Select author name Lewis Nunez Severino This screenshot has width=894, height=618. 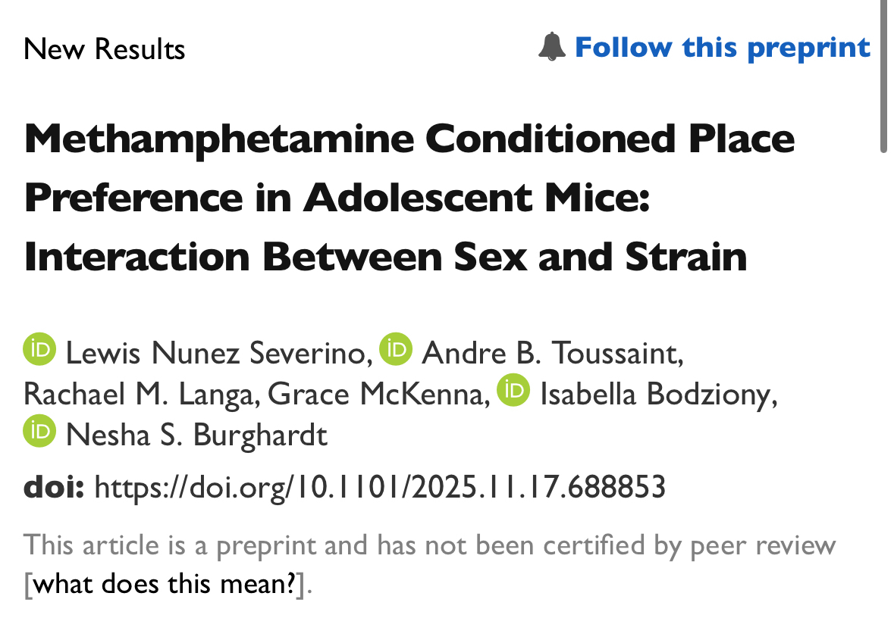click(218, 353)
